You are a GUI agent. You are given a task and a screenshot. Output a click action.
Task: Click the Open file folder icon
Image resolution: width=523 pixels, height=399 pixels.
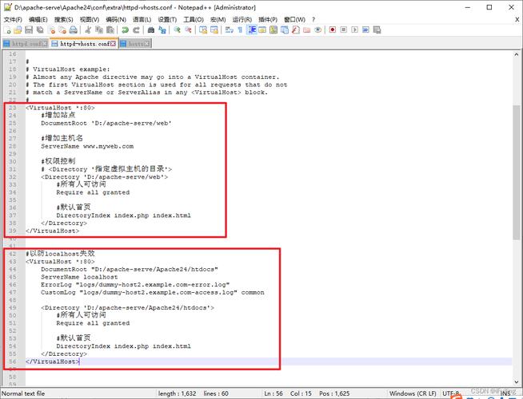click(18, 30)
